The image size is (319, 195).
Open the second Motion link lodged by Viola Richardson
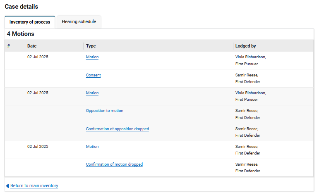92,93
